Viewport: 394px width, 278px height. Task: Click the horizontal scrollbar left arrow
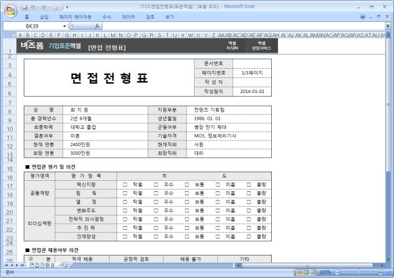(239, 265)
